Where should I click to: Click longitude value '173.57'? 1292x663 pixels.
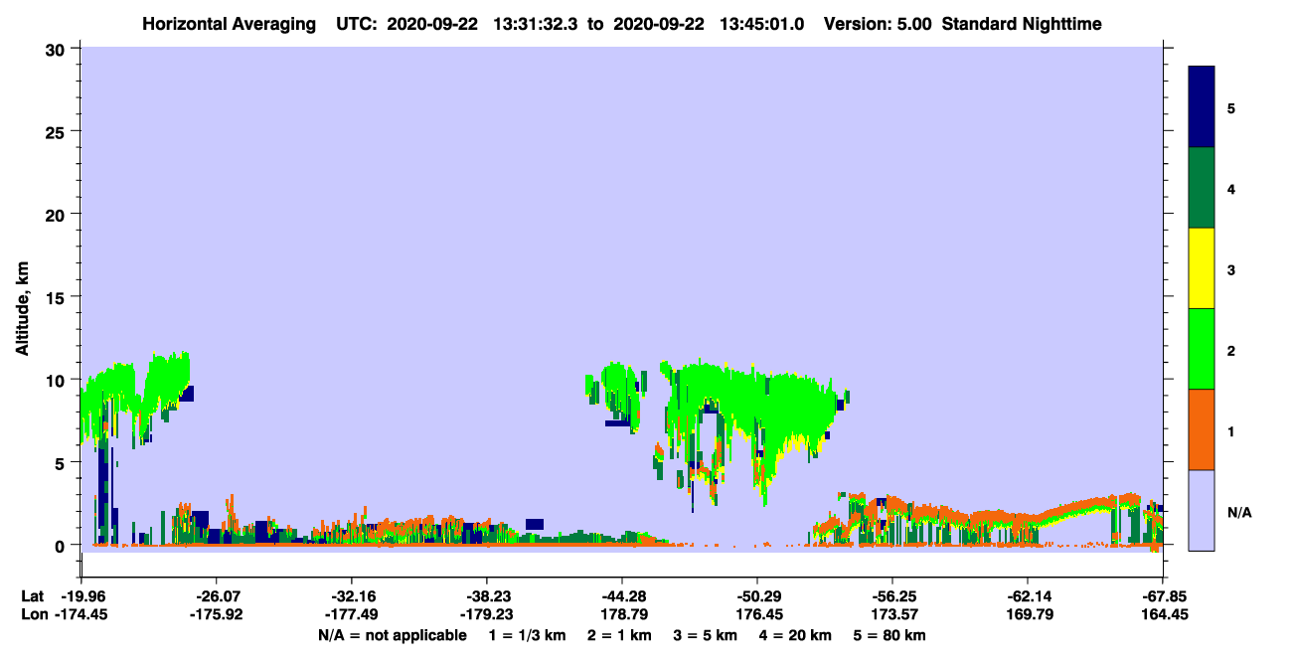892,614
